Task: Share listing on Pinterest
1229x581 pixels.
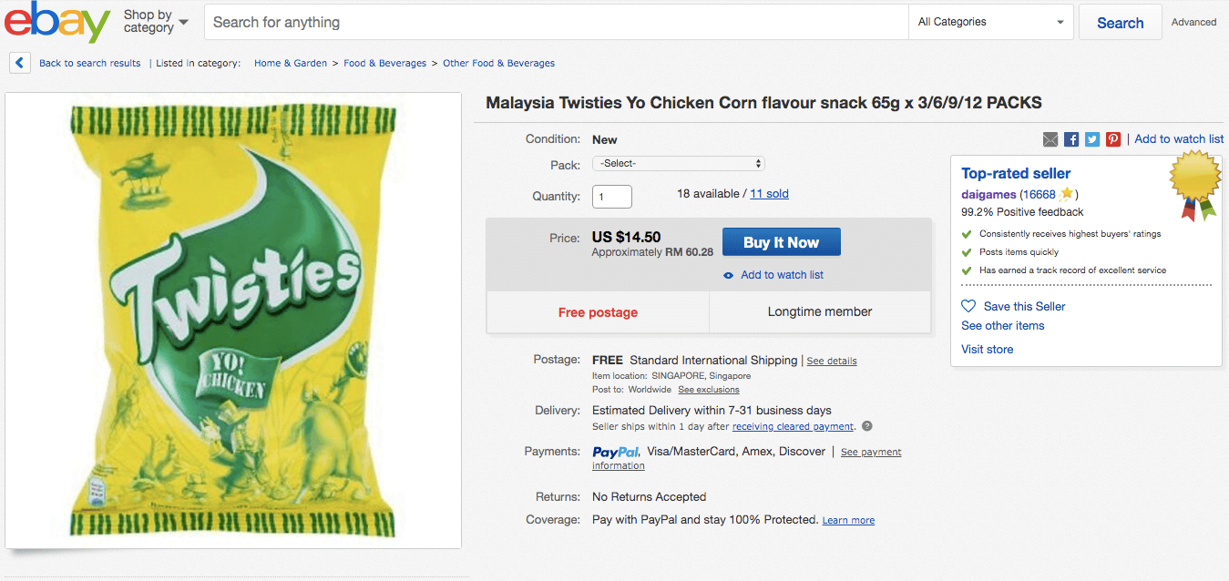Action: 1113,139
